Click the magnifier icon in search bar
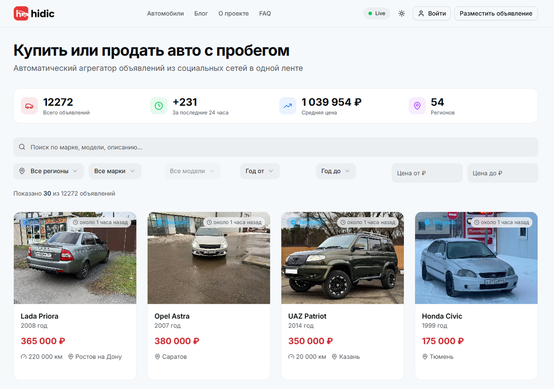This screenshot has width=554, height=389. [x=22, y=147]
